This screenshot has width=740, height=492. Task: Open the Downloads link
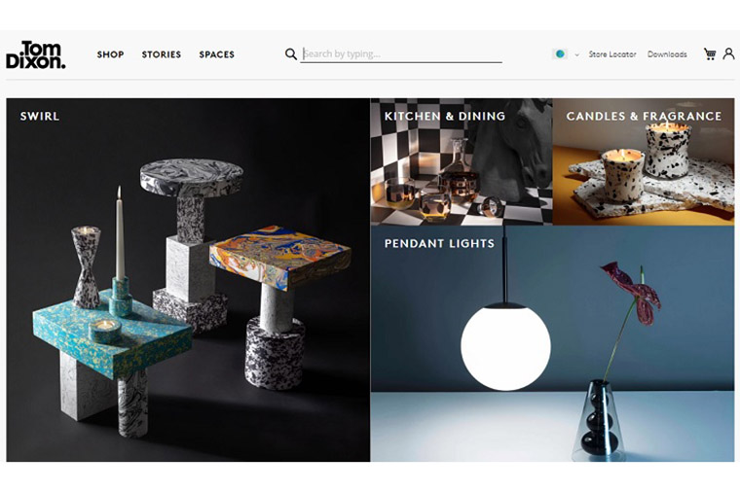(667, 54)
